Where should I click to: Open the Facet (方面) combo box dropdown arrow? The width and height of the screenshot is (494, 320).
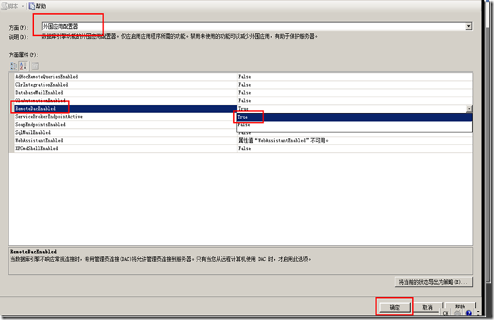[469, 27]
